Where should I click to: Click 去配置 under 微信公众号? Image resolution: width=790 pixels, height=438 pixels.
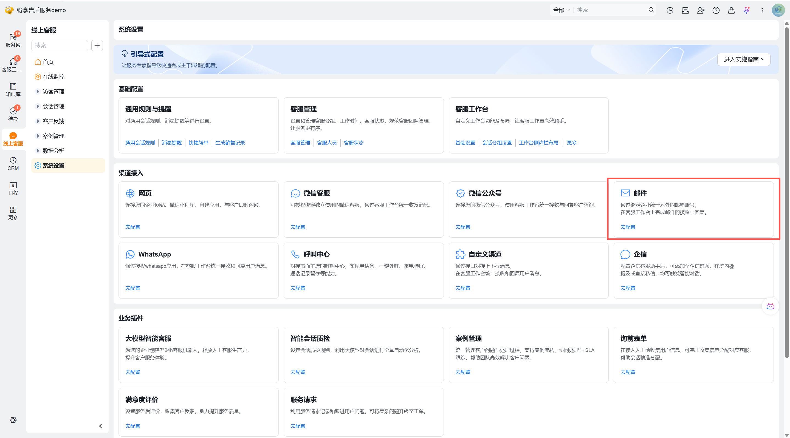click(x=462, y=227)
